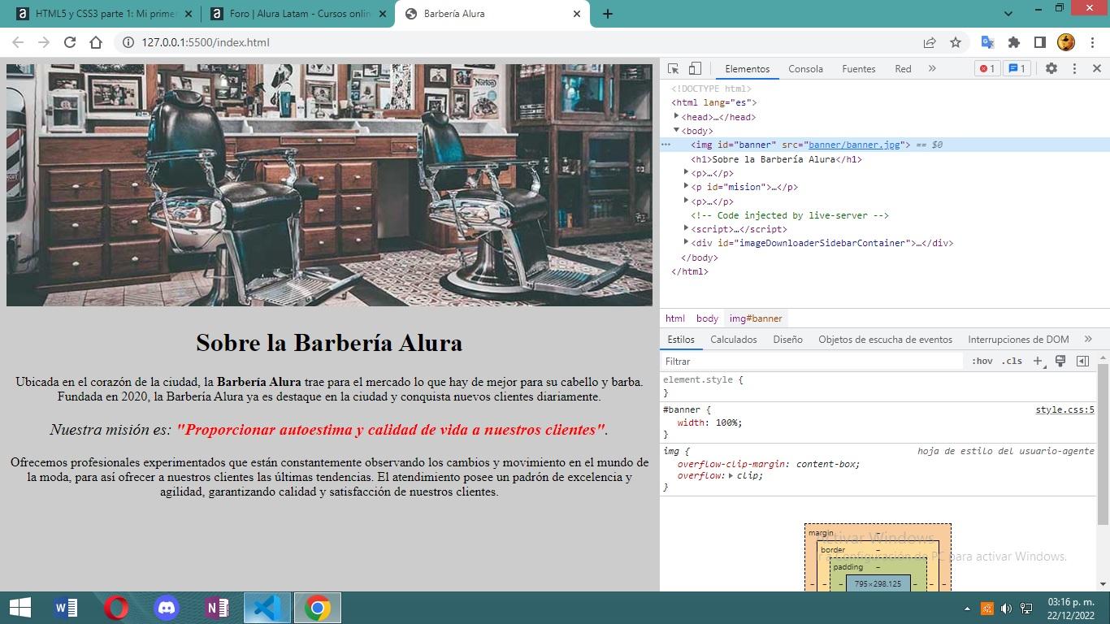Expand the p id="mision" node
The width and height of the screenshot is (1110, 624).
click(687, 186)
